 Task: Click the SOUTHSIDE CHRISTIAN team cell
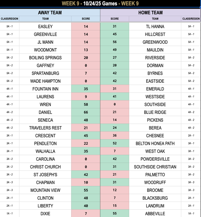point(155,167)
